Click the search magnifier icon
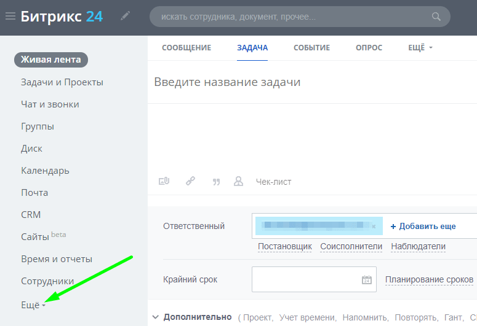Image resolution: width=477 pixels, height=326 pixels. (x=436, y=17)
